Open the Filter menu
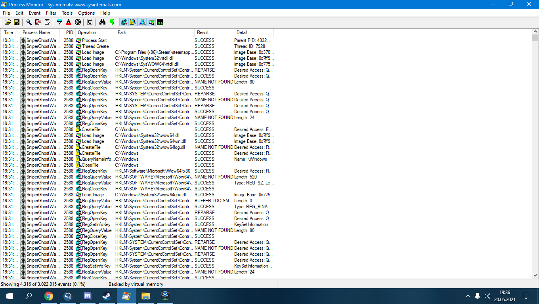 51,13
